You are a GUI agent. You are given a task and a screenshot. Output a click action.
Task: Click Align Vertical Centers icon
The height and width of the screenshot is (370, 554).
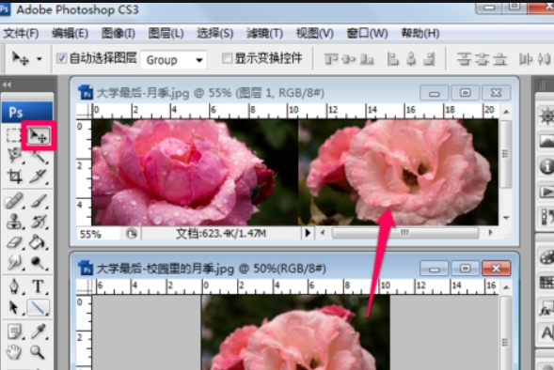point(349,59)
